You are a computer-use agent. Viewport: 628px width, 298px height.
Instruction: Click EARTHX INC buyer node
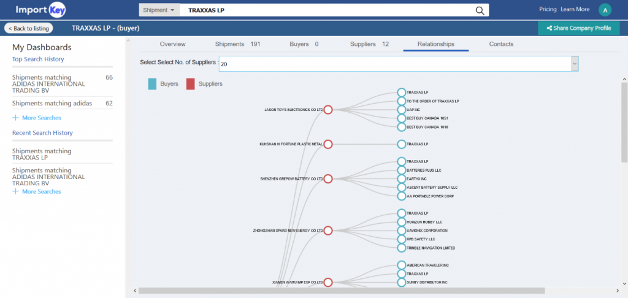click(x=401, y=178)
